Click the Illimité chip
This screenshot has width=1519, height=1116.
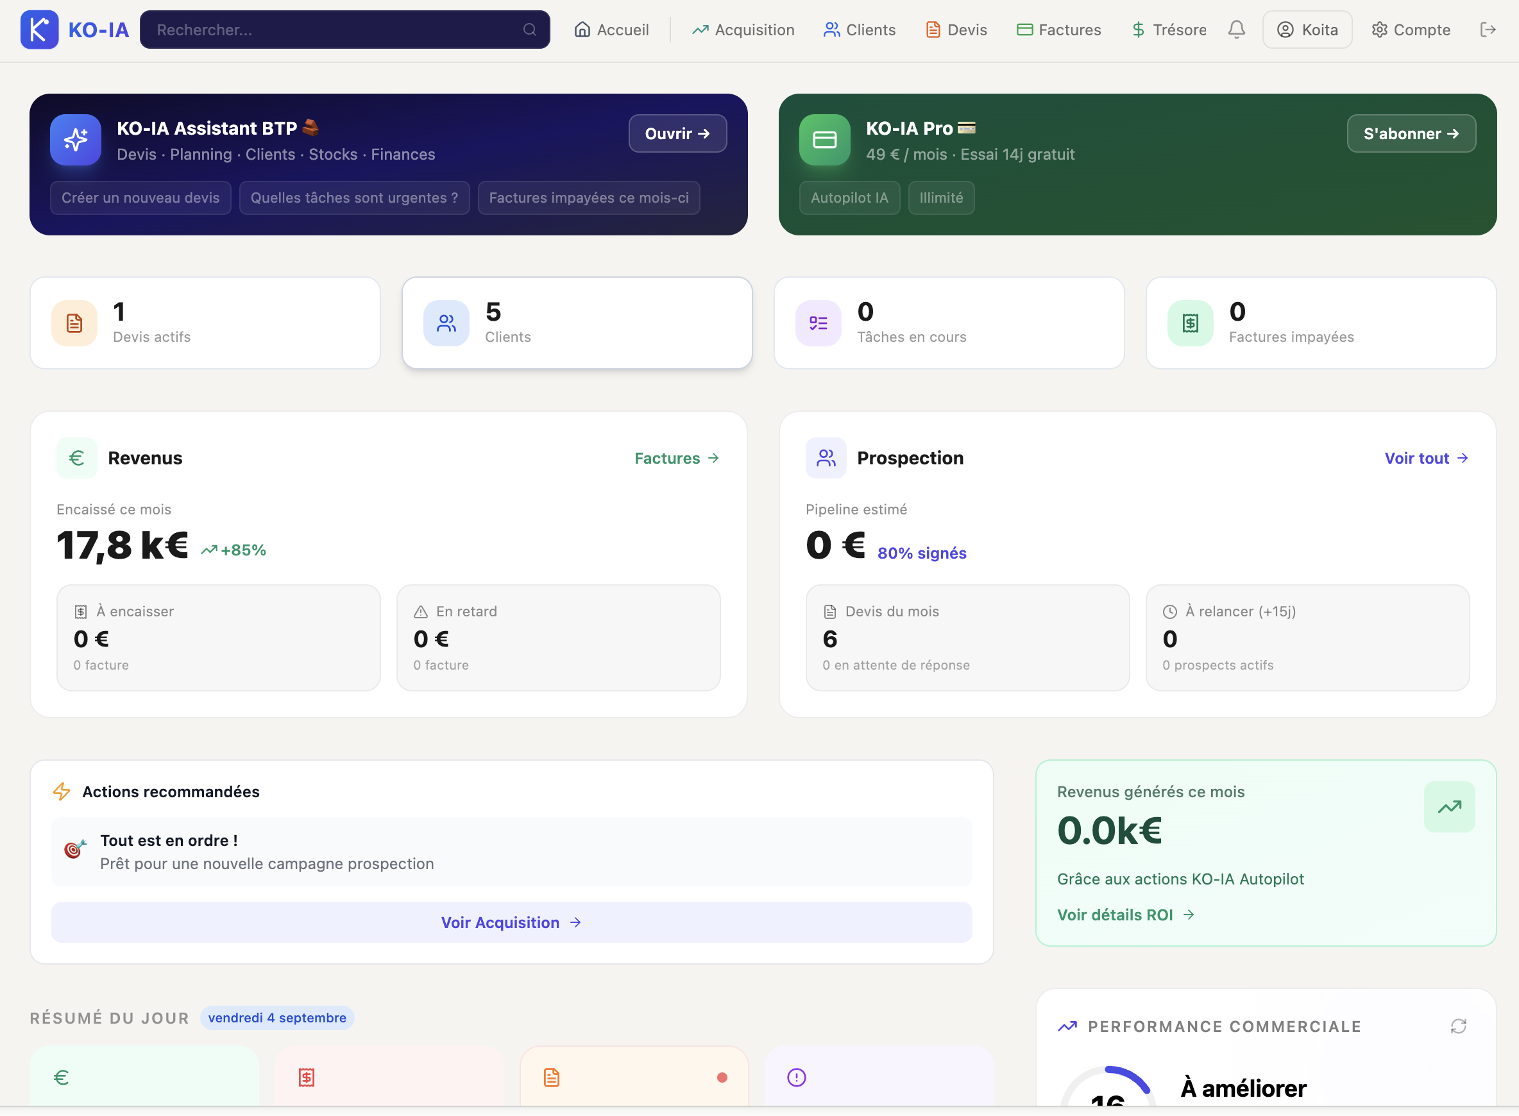pyautogui.click(x=940, y=198)
